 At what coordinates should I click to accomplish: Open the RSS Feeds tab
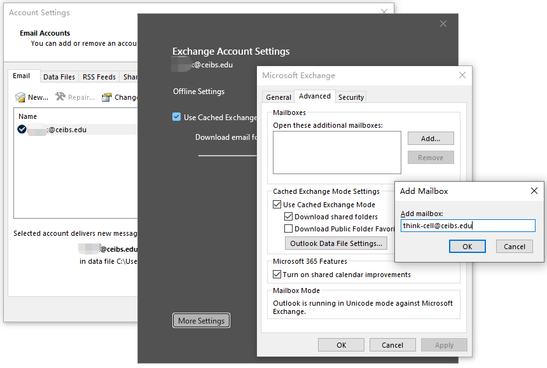pos(99,77)
